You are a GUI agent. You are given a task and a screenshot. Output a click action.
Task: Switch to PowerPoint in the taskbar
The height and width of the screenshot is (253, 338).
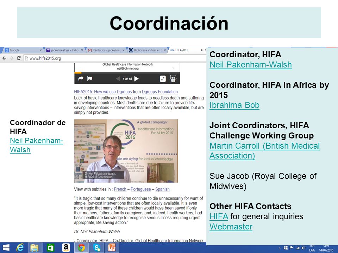[x=112, y=248]
